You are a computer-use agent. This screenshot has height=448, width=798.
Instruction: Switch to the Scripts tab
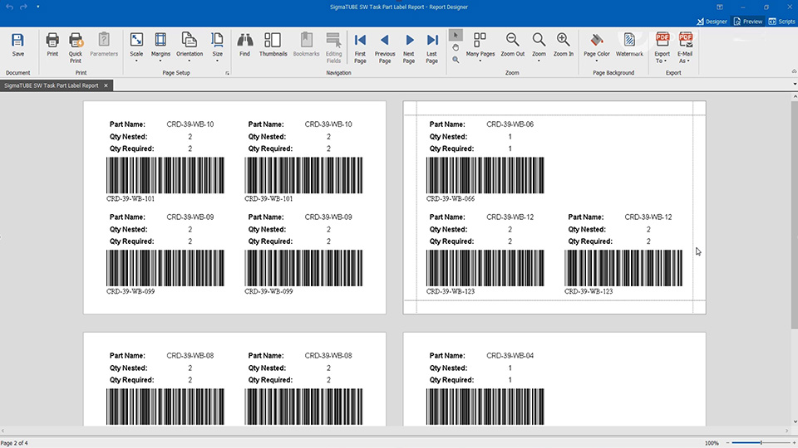tap(781, 22)
